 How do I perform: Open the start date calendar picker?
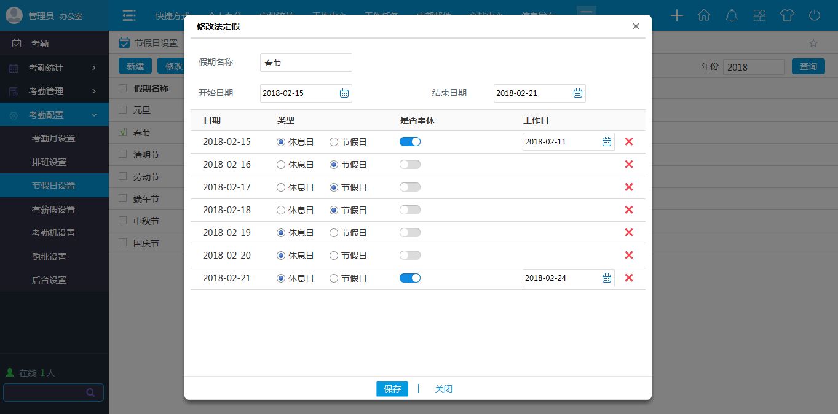coord(344,93)
